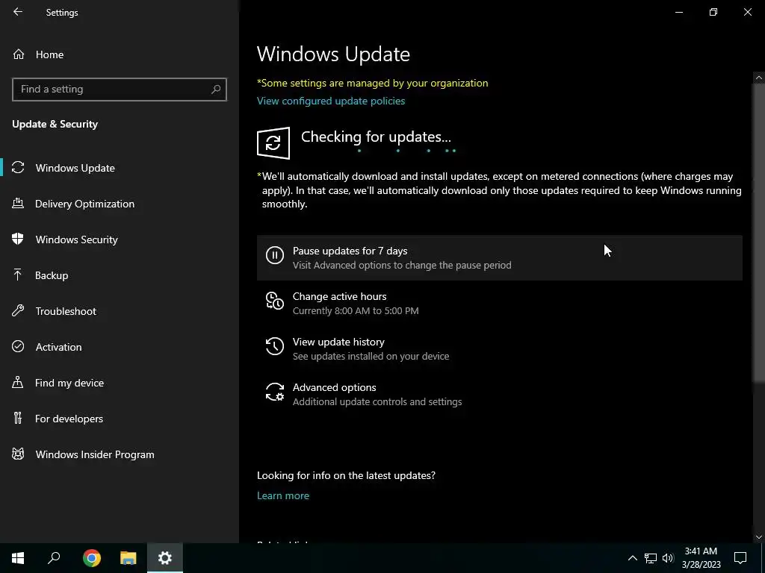Click the Delivery Optimization icon

click(x=18, y=203)
